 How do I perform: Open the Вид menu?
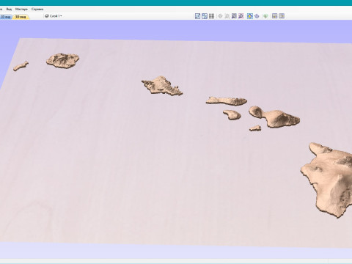point(9,10)
